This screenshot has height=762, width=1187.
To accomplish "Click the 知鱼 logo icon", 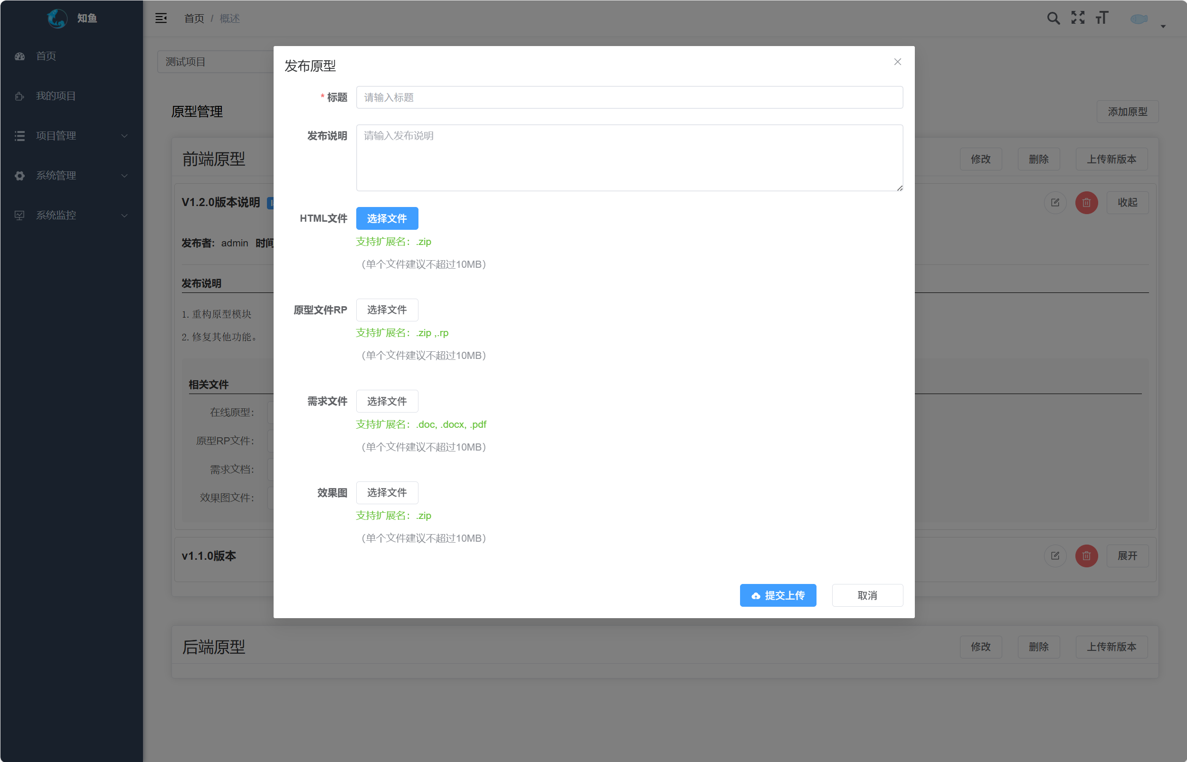I will (57, 19).
